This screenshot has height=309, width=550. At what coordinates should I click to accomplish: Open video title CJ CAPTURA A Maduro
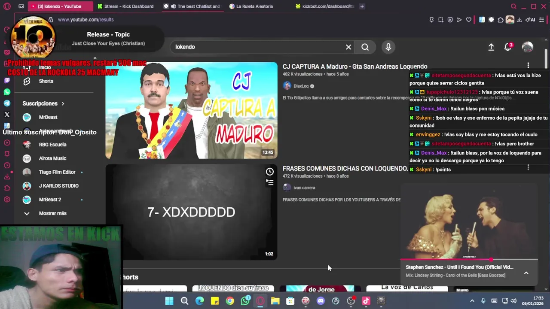point(355,67)
